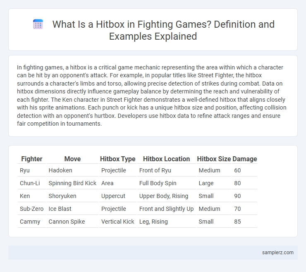Image resolution: width=306 pixels, height=272 pixels.
Task: Click the Medium cell in Ryu's row
Action: click(x=214, y=170)
